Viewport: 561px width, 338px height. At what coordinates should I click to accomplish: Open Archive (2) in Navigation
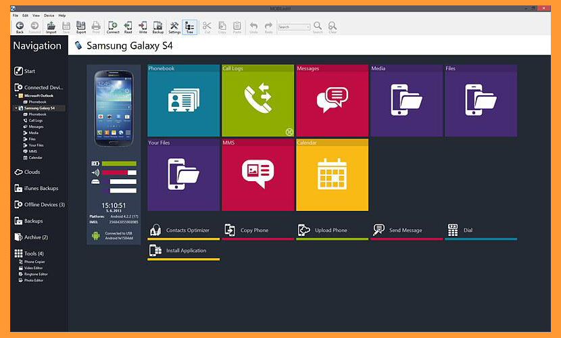[x=31, y=237]
